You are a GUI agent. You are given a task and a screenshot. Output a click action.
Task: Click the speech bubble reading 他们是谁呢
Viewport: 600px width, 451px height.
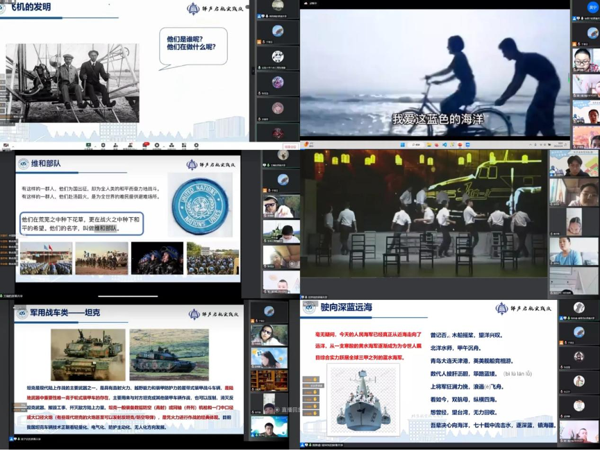[192, 46]
